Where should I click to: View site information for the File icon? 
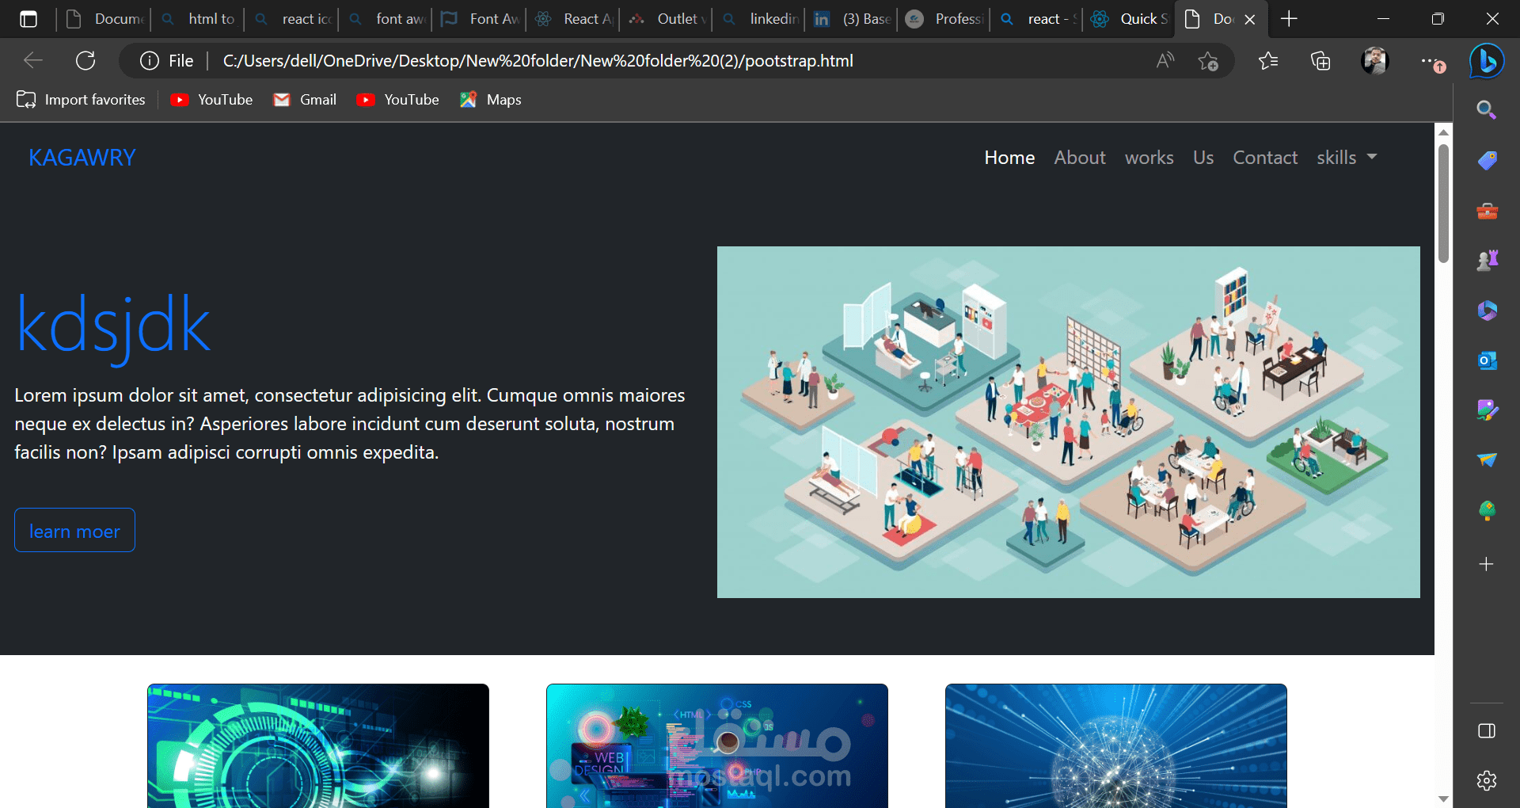tap(166, 61)
